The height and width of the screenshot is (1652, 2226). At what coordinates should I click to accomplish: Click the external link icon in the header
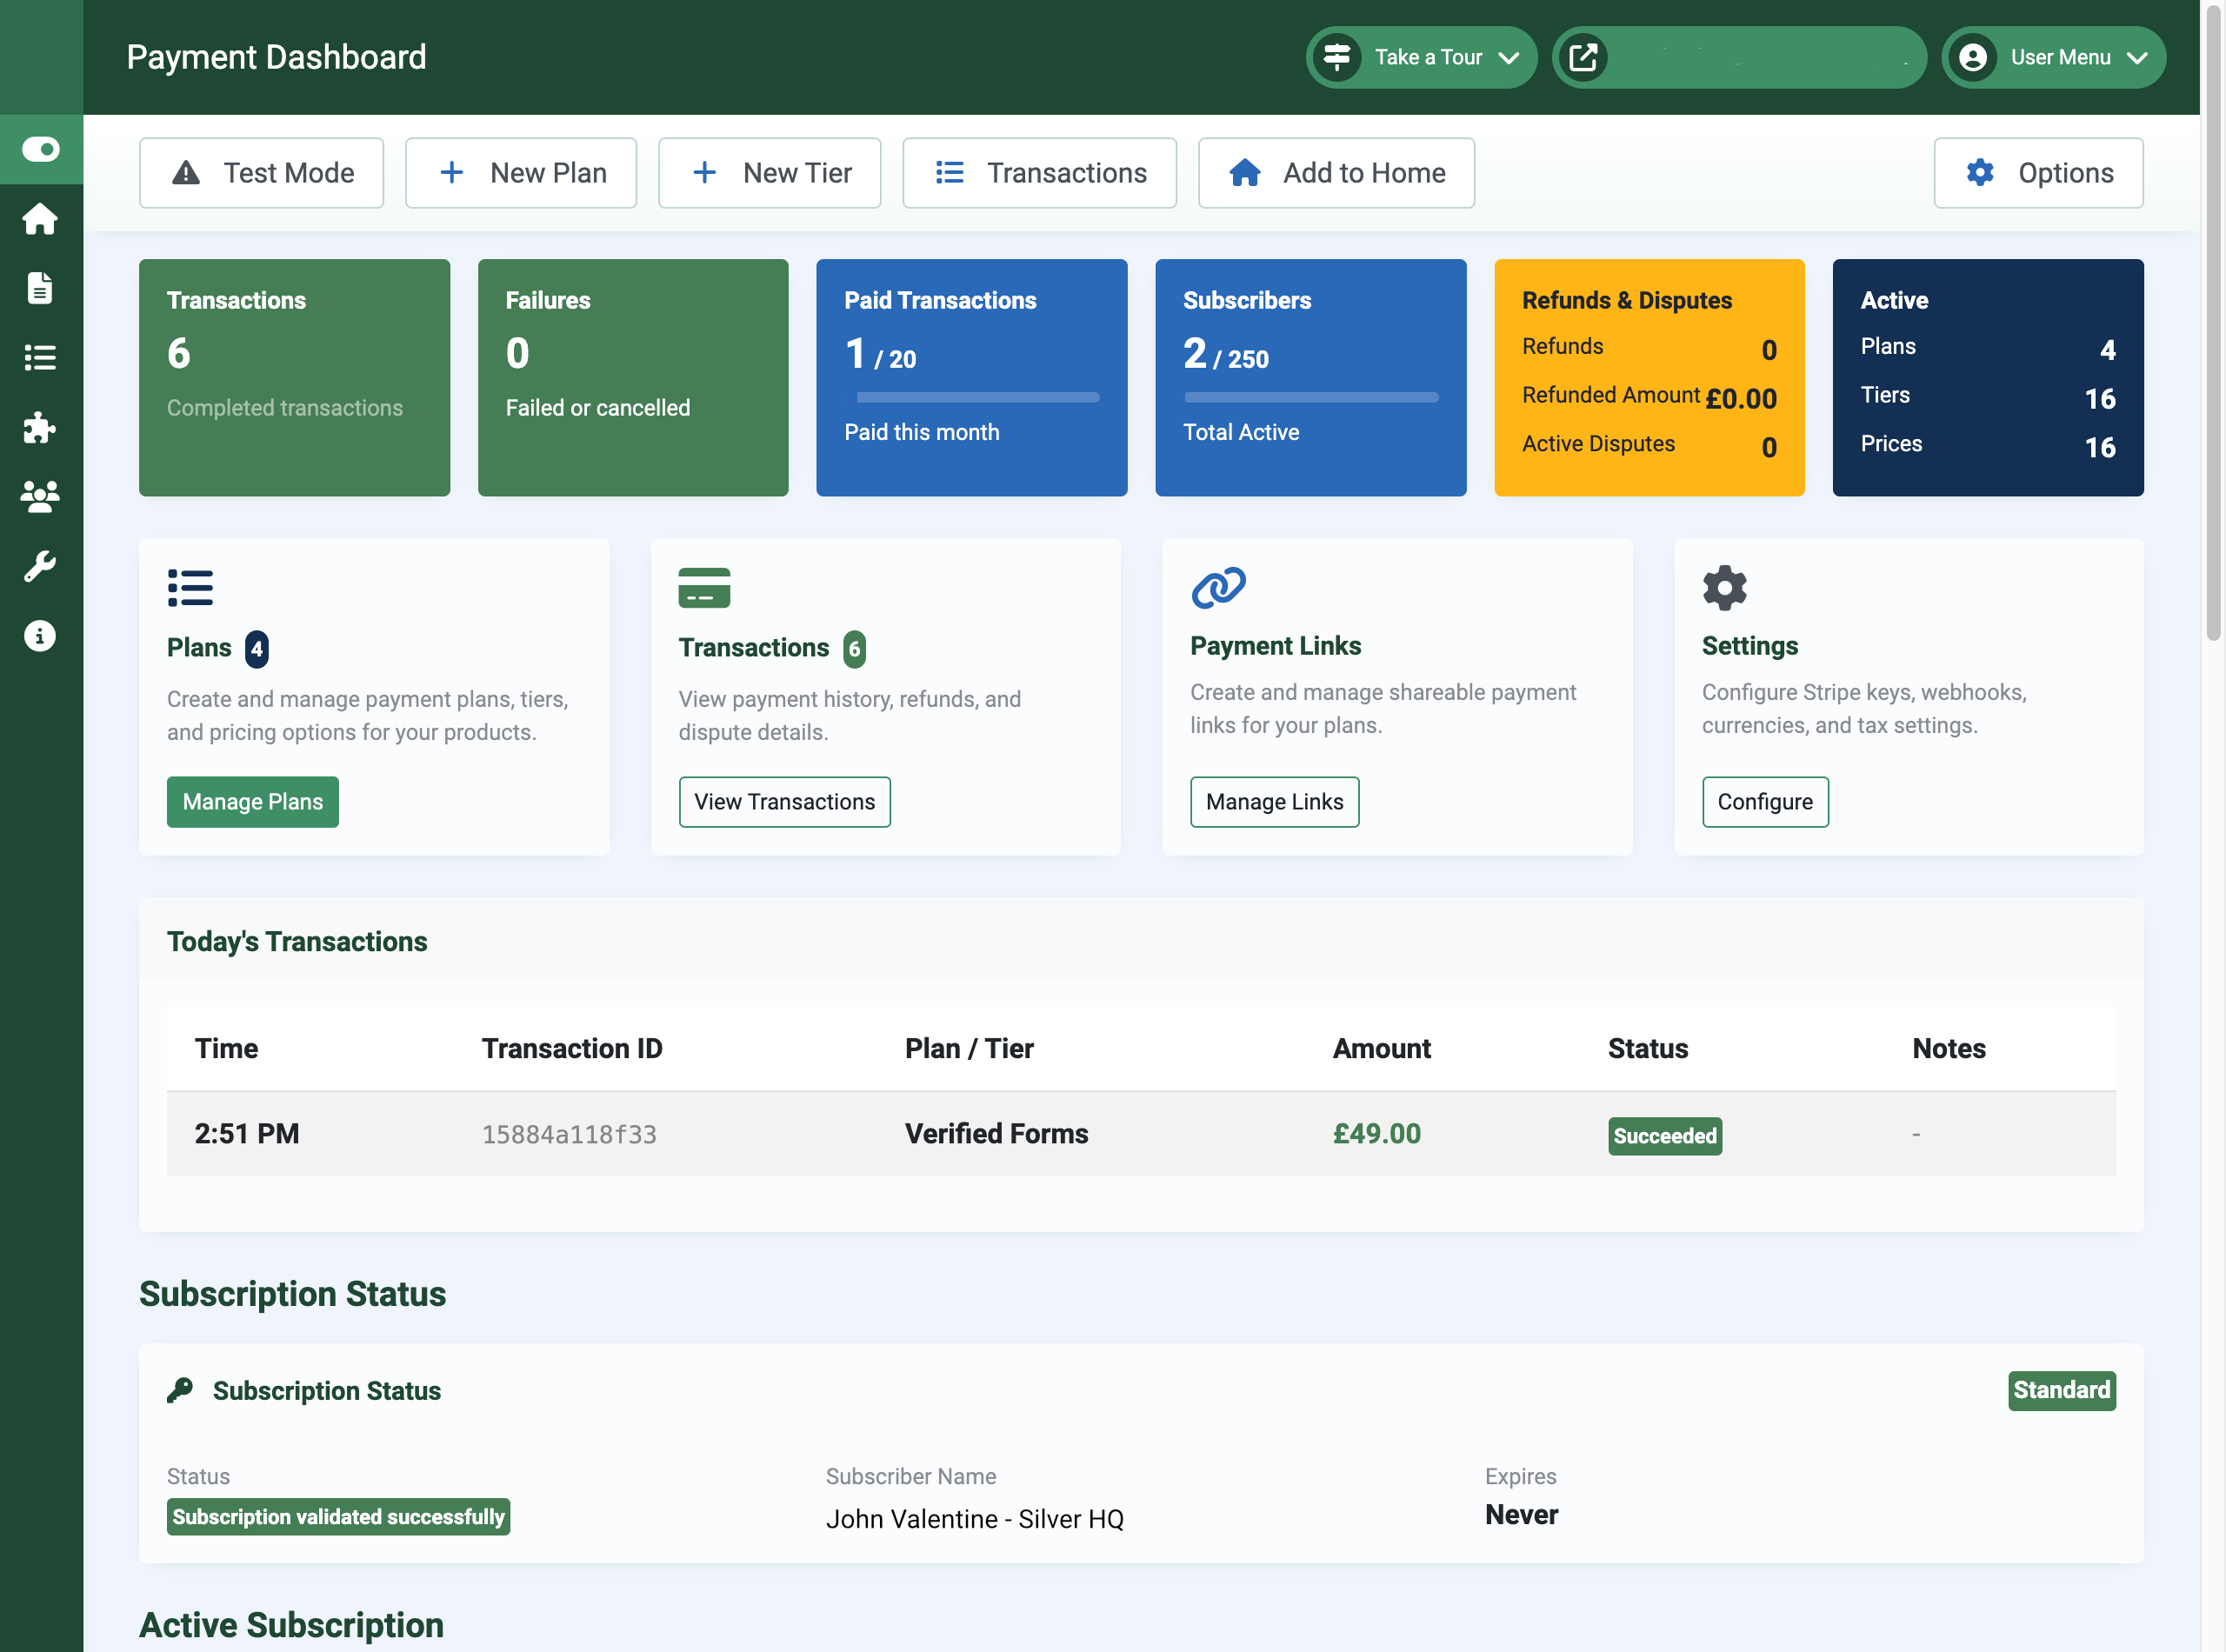coord(1585,57)
